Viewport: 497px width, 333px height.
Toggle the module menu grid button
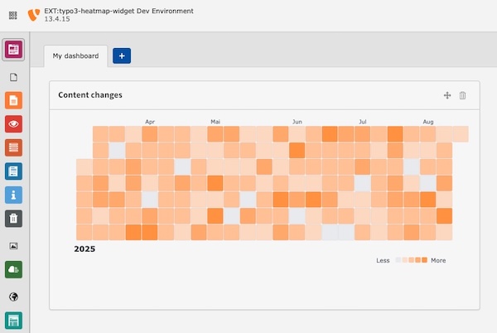coord(13,15)
